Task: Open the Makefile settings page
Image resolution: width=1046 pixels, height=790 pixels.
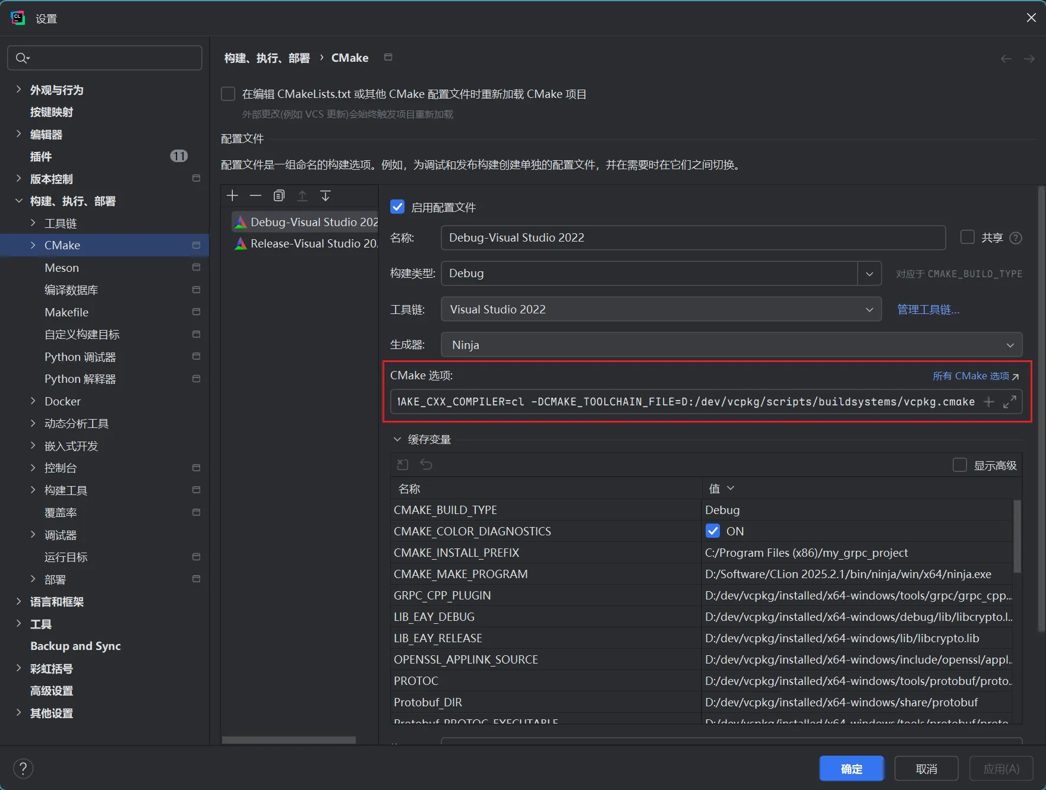Action: click(67, 312)
